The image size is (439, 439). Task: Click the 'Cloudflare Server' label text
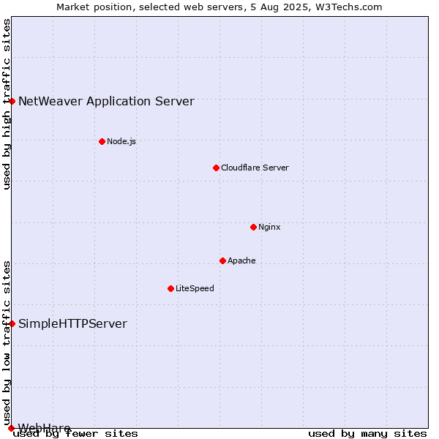tap(255, 168)
